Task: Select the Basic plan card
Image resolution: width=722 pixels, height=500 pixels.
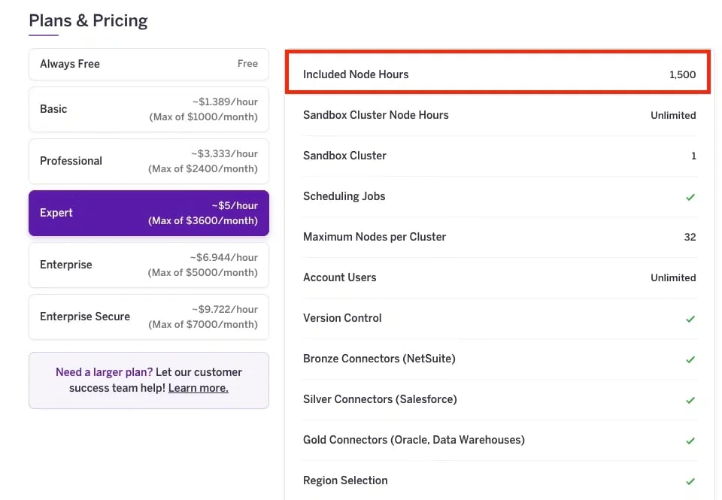Action: pos(149,109)
